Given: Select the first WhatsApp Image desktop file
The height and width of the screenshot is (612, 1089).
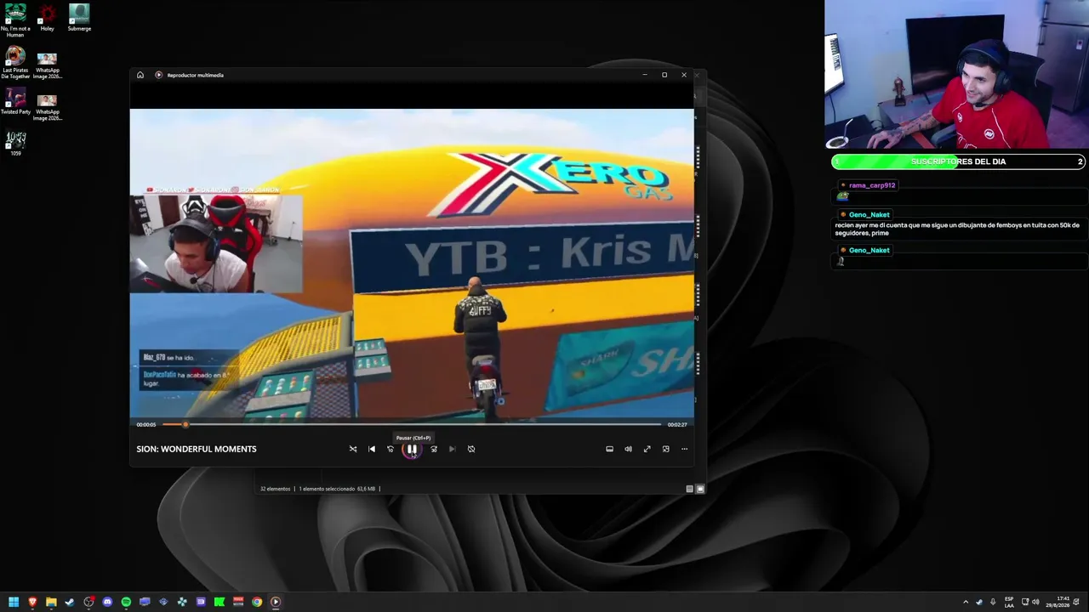Looking at the screenshot, I should pos(48,65).
